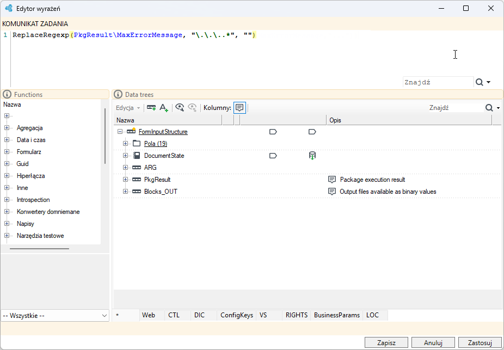Click the tag icon in the DocumentState row
The height and width of the screenshot is (350, 504).
tap(273, 156)
